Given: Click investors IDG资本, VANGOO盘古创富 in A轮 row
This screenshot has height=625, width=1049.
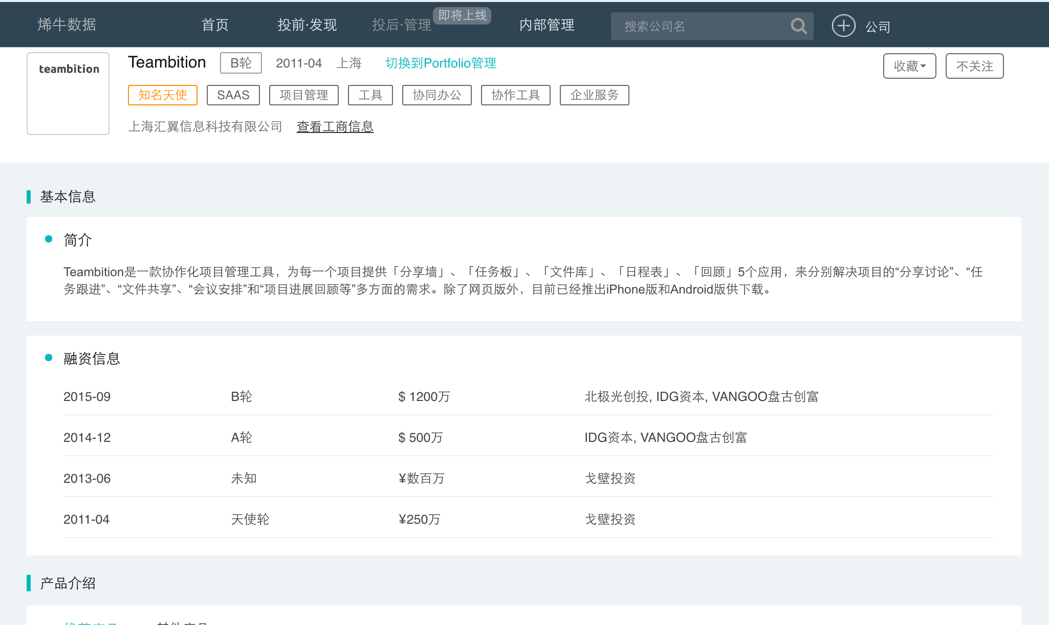Looking at the screenshot, I should pyautogui.click(x=666, y=437).
